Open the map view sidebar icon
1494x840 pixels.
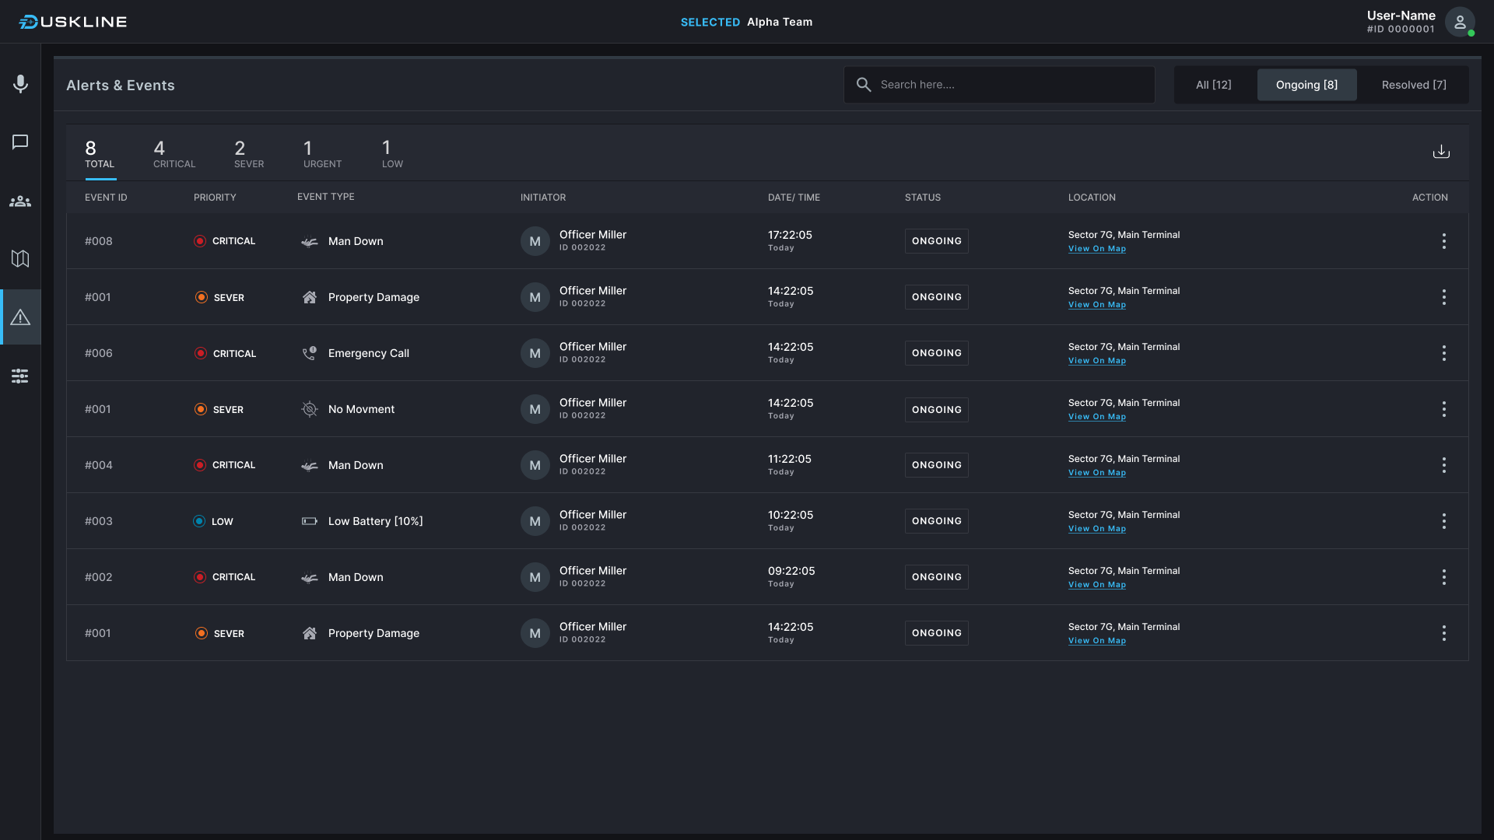point(20,258)
